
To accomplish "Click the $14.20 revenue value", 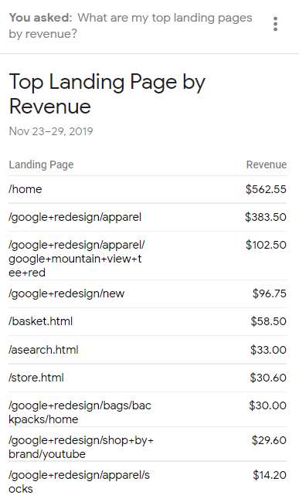I will click(x=270, y=475).
